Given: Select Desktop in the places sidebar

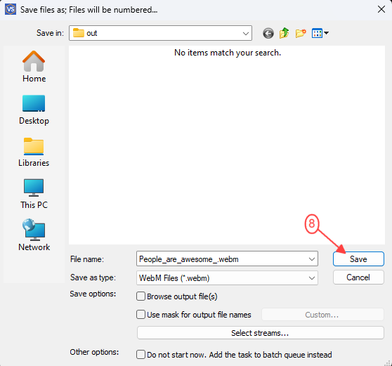Looking at the screenshot, I should coord(34,110).
